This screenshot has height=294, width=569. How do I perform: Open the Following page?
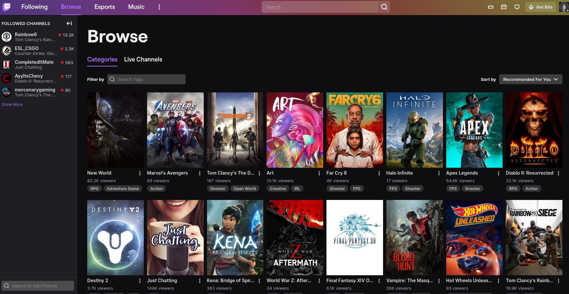point(35,7)
